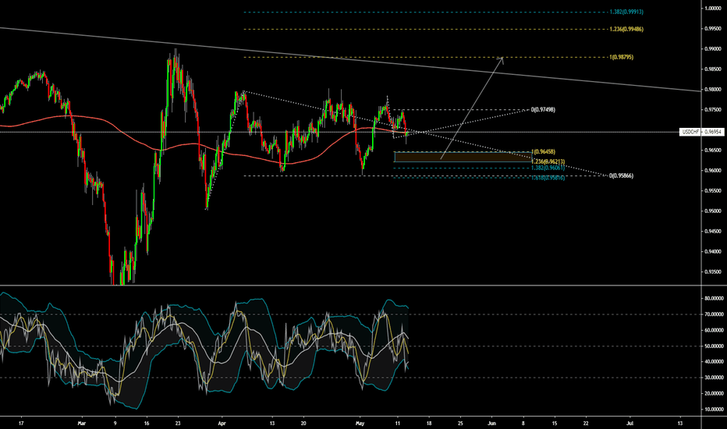Click the Jul label on the time axis

tap(630, 423)
